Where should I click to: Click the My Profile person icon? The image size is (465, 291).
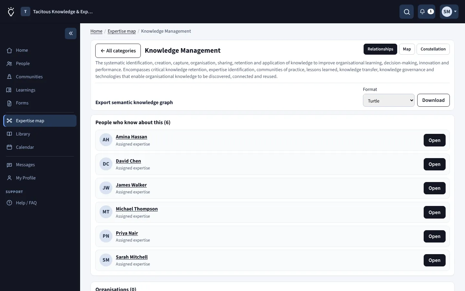(9, 178)
